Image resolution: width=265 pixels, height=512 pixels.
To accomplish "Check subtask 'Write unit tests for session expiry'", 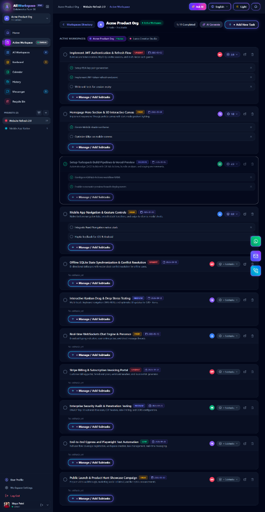I will click(x=71, y=87).
